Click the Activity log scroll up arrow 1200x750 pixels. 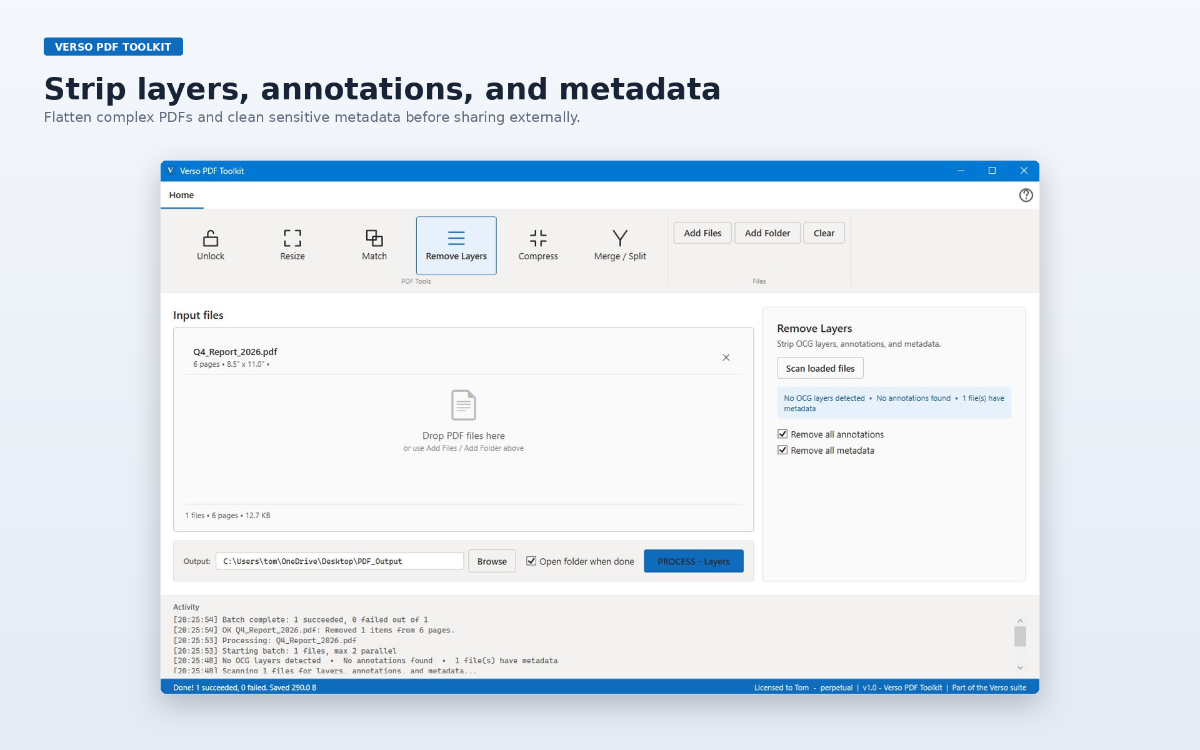coord(1020,621)
